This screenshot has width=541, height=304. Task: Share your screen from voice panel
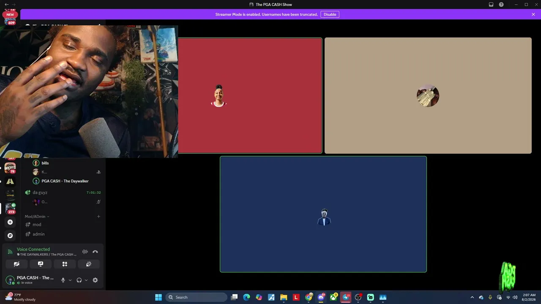click(41, 264)
